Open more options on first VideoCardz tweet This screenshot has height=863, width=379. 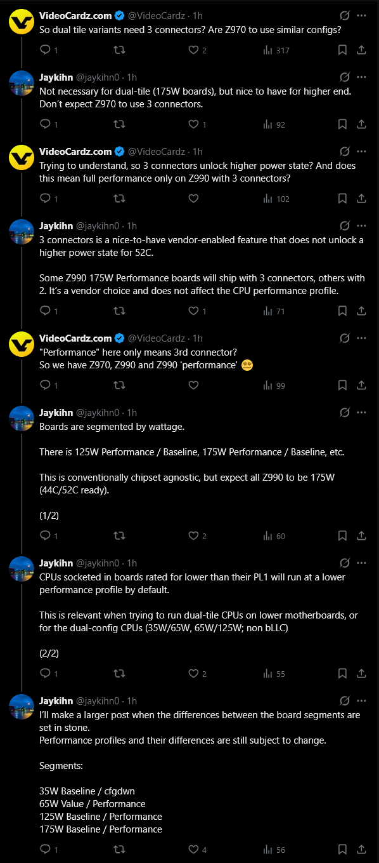[361, 15]
